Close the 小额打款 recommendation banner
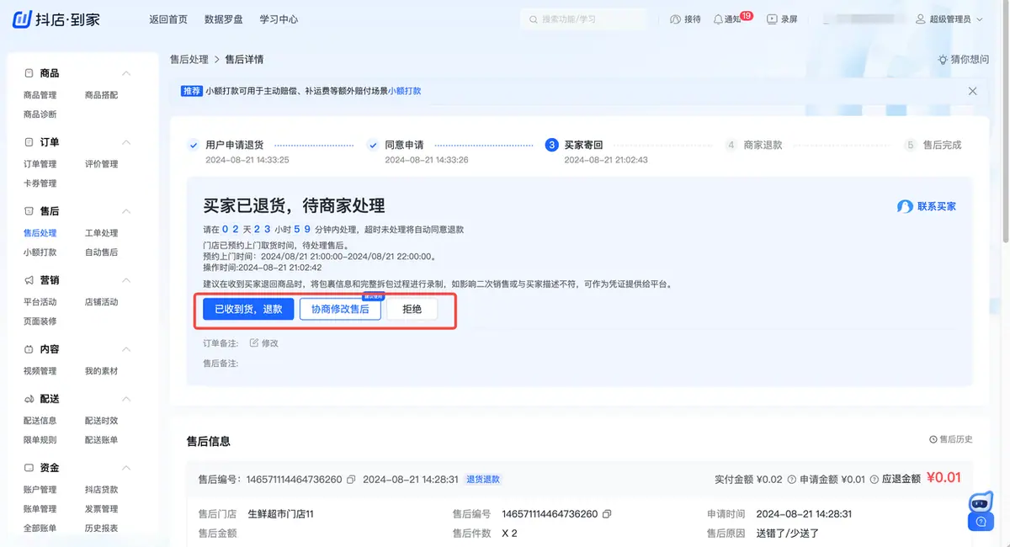 pos(973,91)
